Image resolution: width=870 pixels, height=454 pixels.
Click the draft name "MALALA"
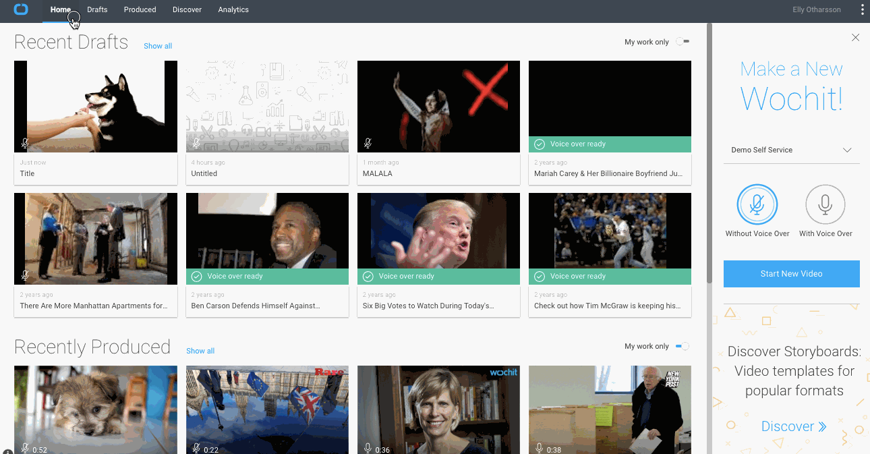point(378,173)
